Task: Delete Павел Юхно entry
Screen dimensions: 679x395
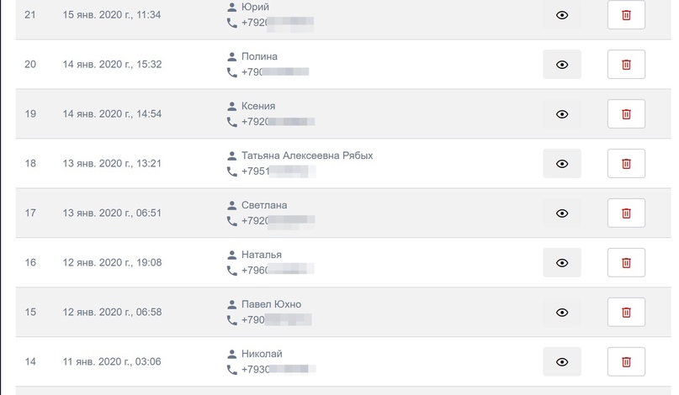Action: click(626, 313)
